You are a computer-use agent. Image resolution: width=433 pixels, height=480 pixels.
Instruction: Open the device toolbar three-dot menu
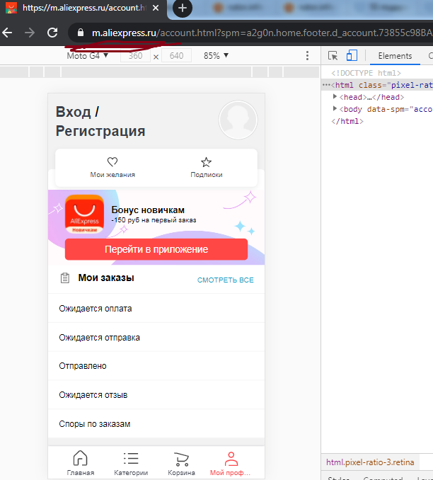pos(307,56)
